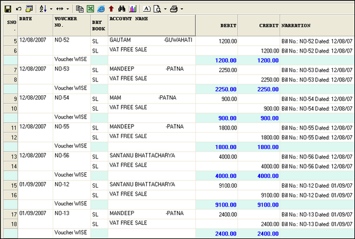The width and height of the screenshot is (355, 239).
Task: Click the Print Preview magnifier icon
Action: click(157, 9)
